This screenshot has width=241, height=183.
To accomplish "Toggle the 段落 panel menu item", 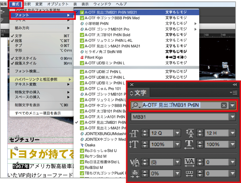I will coord(42,41).
